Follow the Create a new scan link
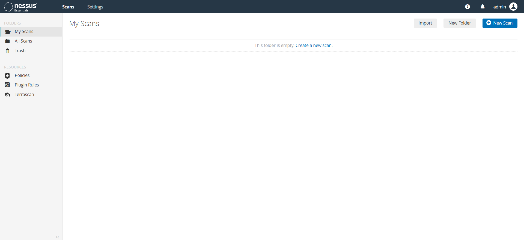This screenshot has height=240, width=524. (314, 45)
